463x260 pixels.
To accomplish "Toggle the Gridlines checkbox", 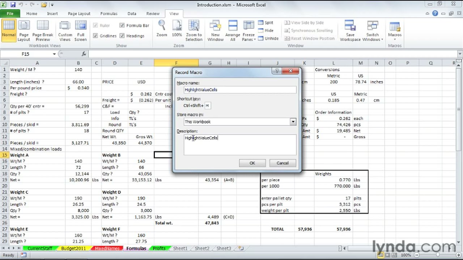I will click(x=95, y=35).
